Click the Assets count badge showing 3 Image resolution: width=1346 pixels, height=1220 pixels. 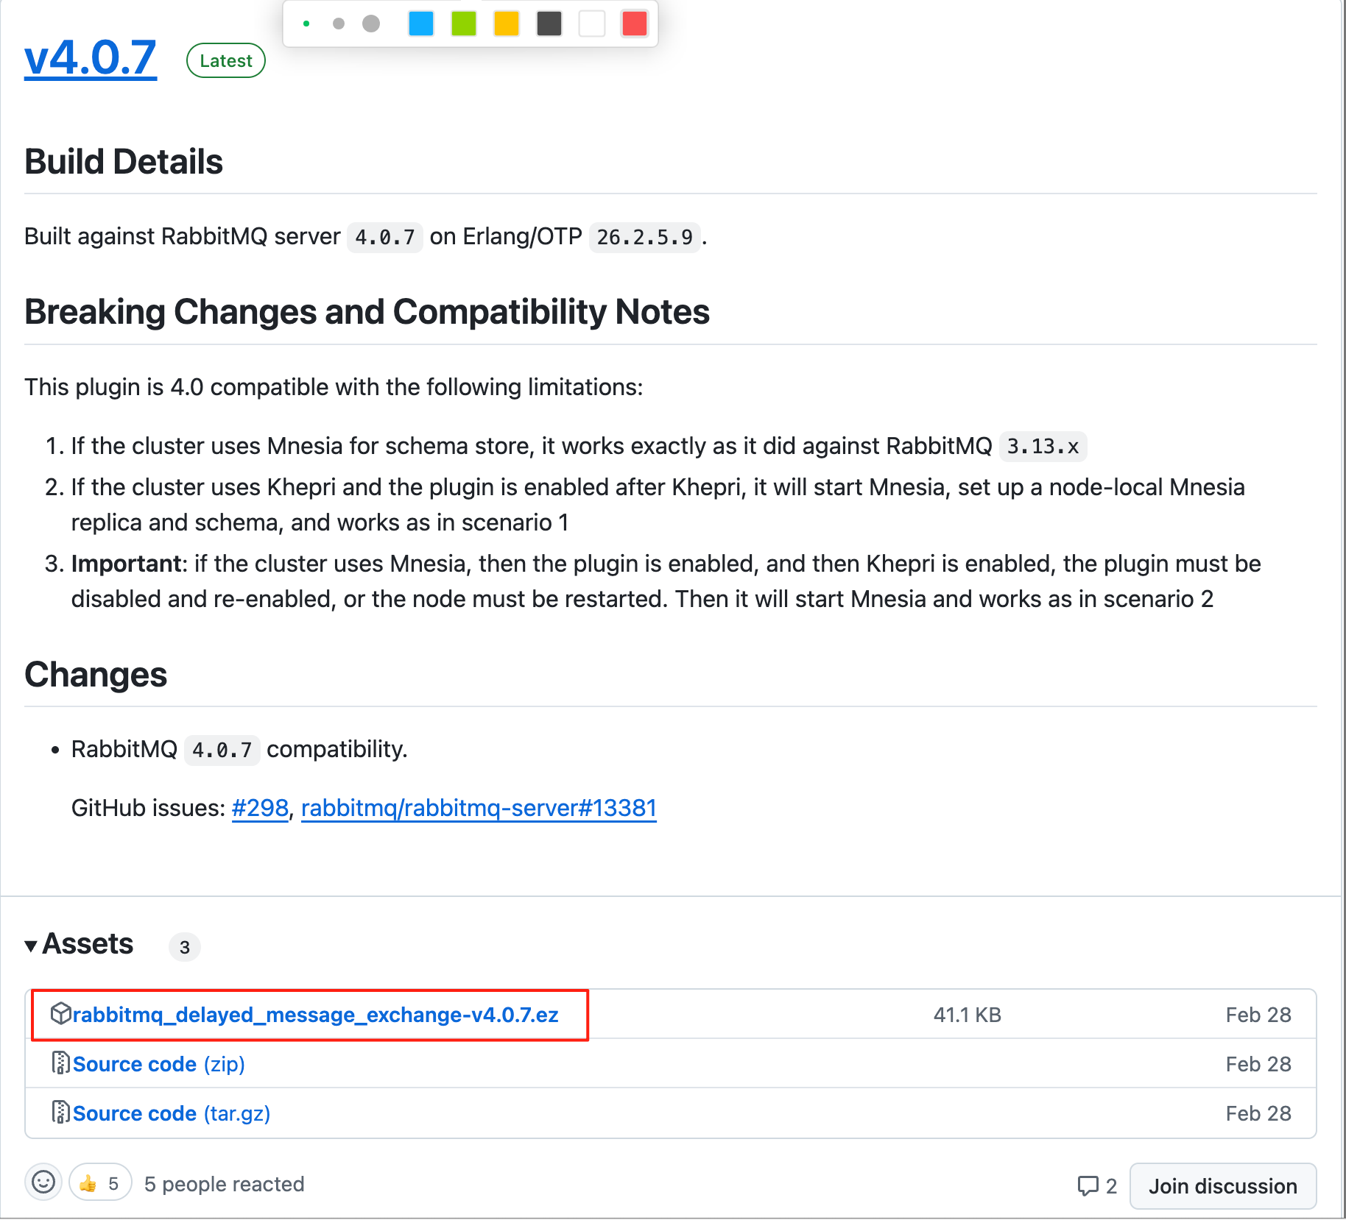[185, 947]
